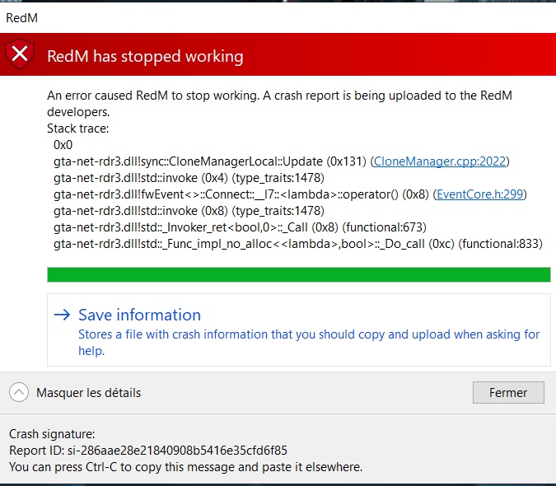Click the green upload progress bar

299,274
